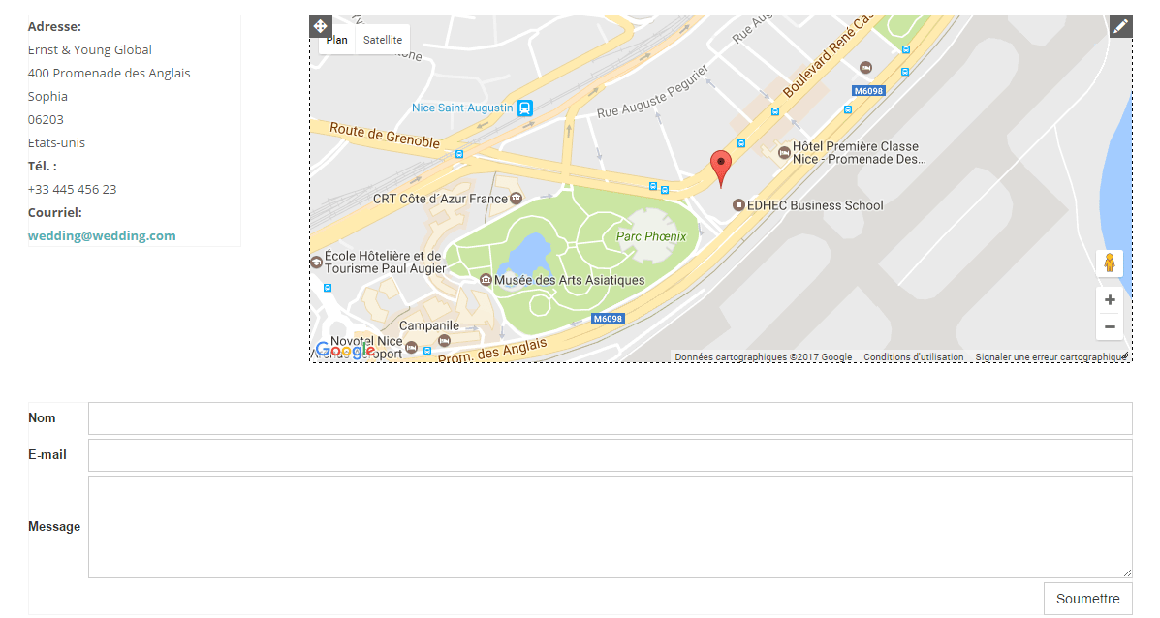Viewport: 1160px width, 618px height.
Task: Click the M6098 road badge near Boulevard René Cassin
Action: point(868,91)
